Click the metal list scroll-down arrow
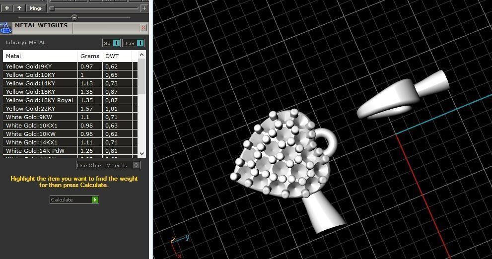This screenshot has width=492, height=259. [x=142, y=154]
